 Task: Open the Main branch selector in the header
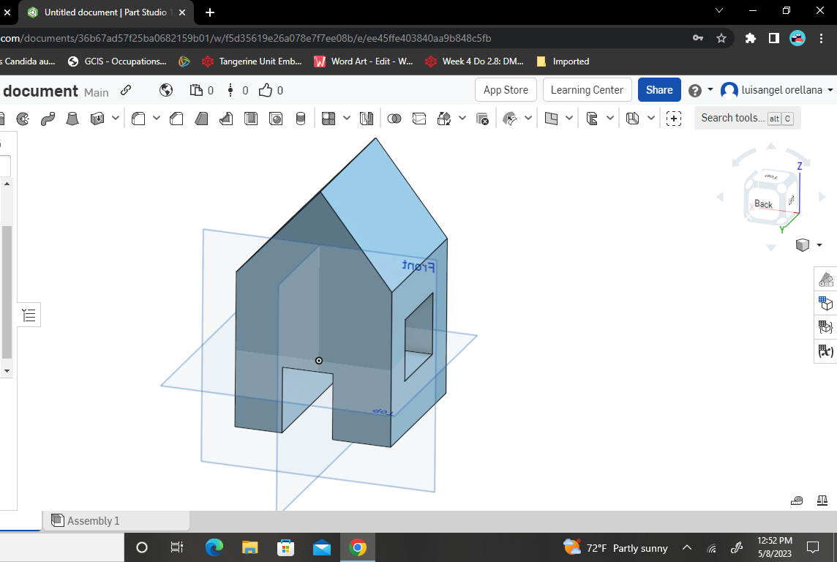coord(96,91)
